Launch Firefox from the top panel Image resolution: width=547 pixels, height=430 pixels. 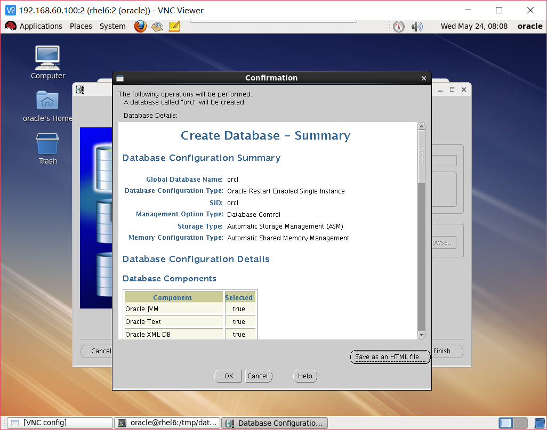[140, 26]
